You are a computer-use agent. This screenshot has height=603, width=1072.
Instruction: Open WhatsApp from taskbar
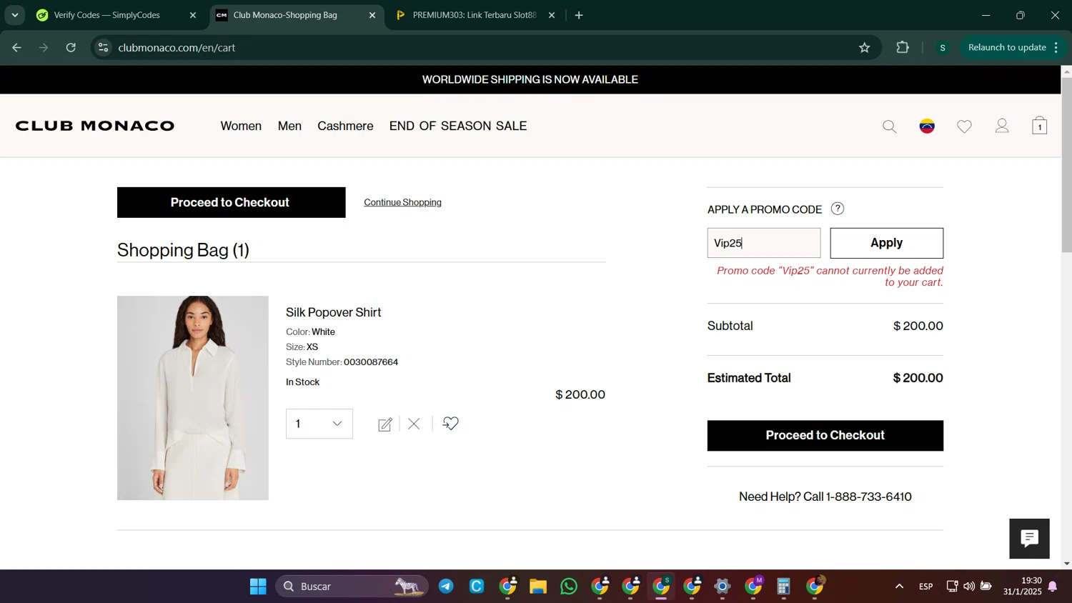569,587
